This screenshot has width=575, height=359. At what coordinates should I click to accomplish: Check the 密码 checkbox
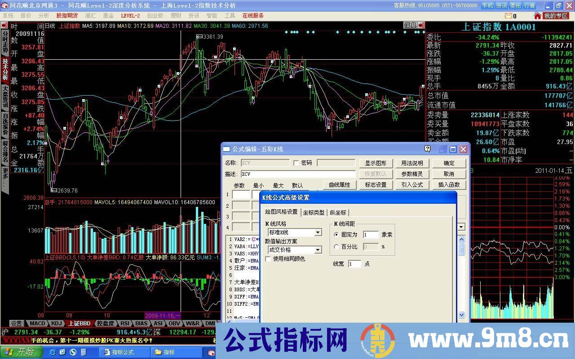pyautogui.click(x=296, y=163)
